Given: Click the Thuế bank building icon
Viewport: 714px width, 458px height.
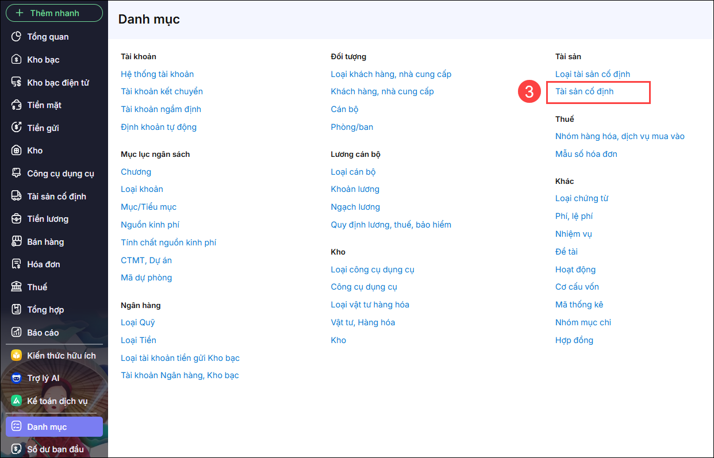Looking at the screenshot, I should [17, 287].
